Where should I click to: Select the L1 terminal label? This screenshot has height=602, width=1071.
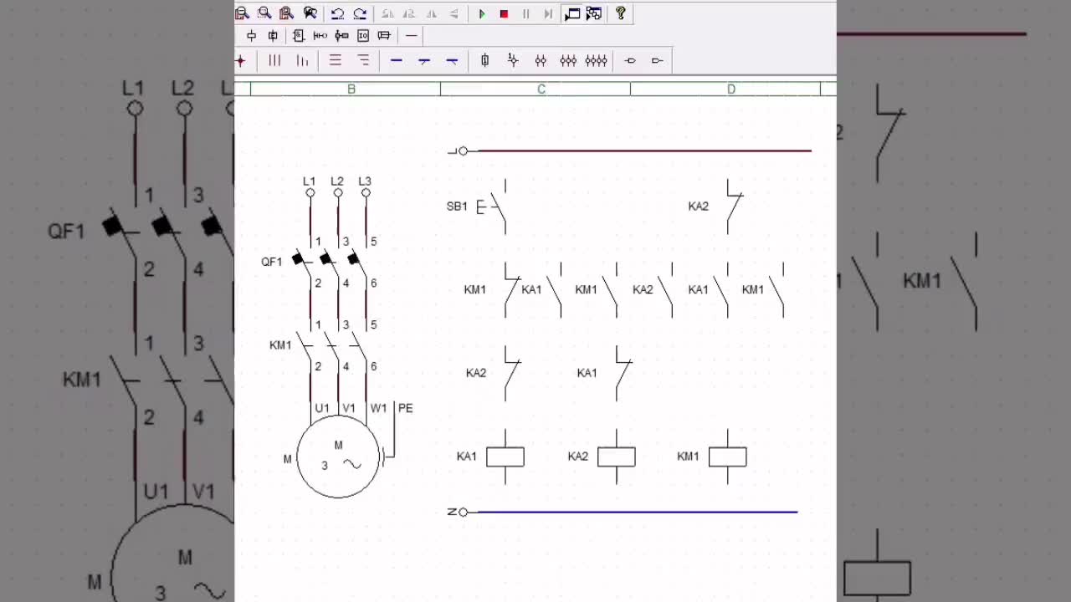[310, 181]
